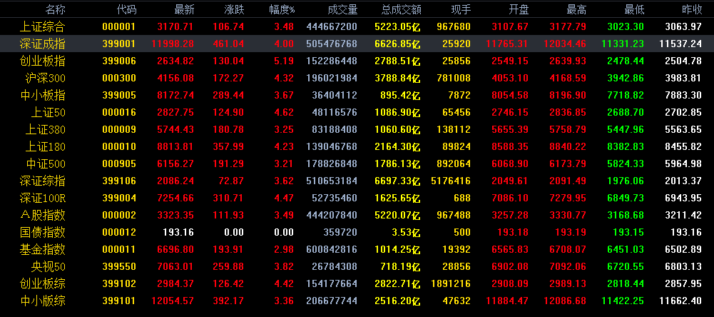Image resolution: width=714 pixels, height=317 pixels.
Task: Click the 基金指数 index name
Action: (42, 249)
